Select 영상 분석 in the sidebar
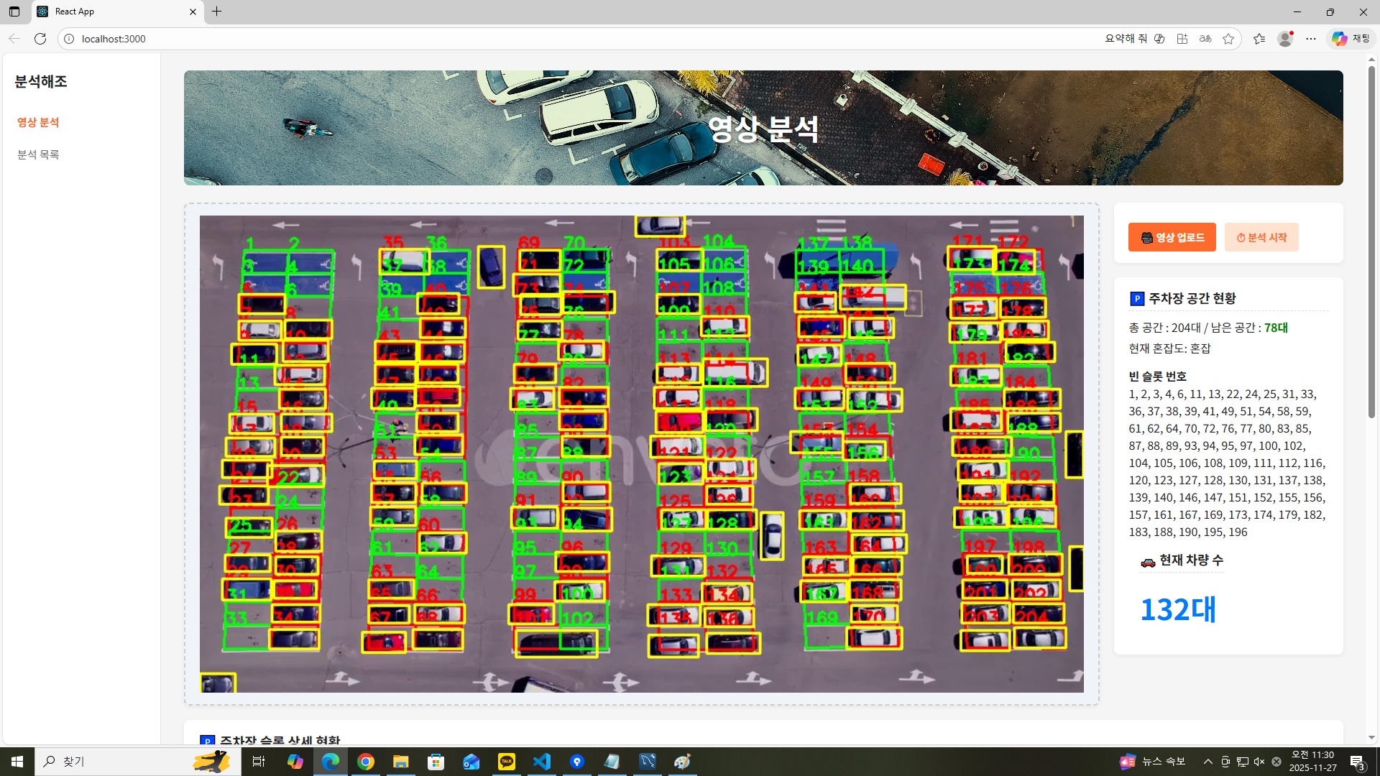The height and width of the screenshot is (776, 1380). 38,122
